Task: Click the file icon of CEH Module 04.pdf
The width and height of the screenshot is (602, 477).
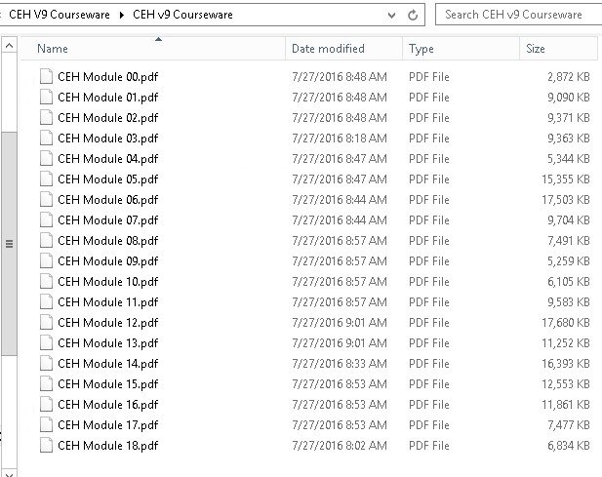Action: coord(46,158)
